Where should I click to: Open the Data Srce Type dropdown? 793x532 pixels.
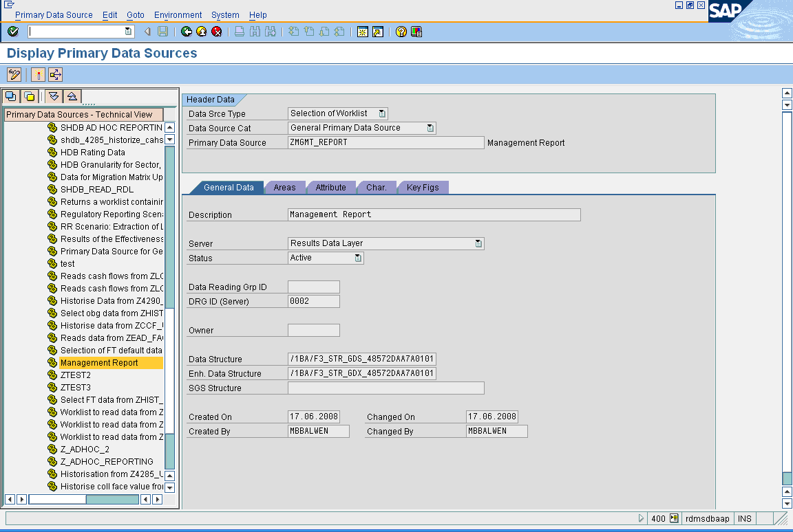pyautogui.click(x=383, y=113)
